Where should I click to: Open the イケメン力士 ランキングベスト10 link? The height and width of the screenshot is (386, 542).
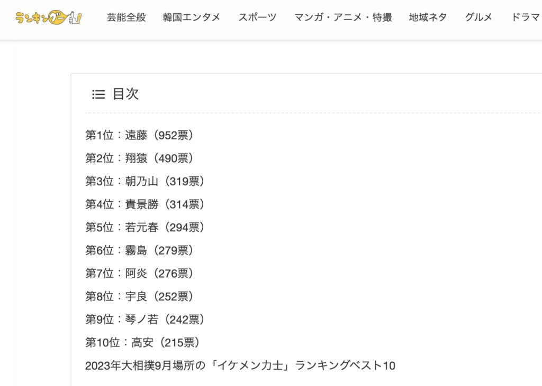240,365
